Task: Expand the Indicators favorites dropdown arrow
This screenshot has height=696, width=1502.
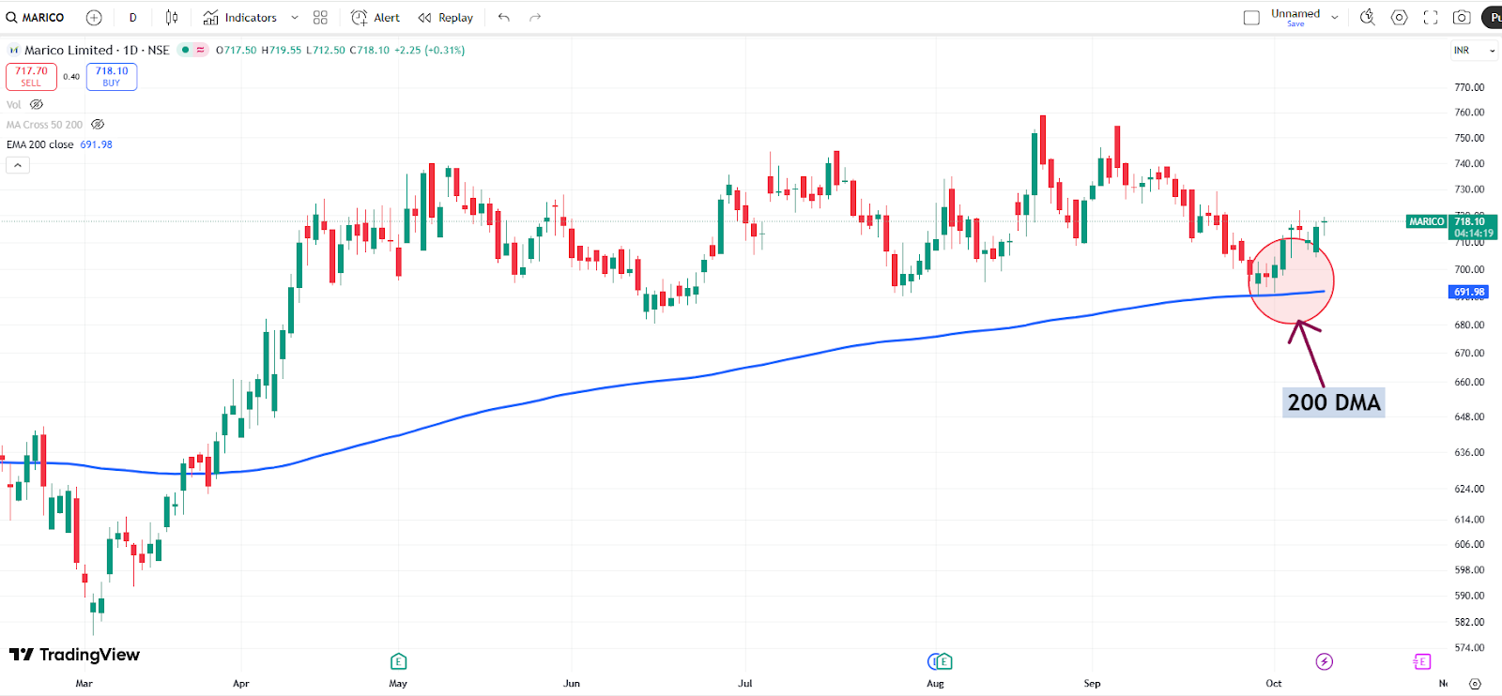Action: (x=295, y=18)
